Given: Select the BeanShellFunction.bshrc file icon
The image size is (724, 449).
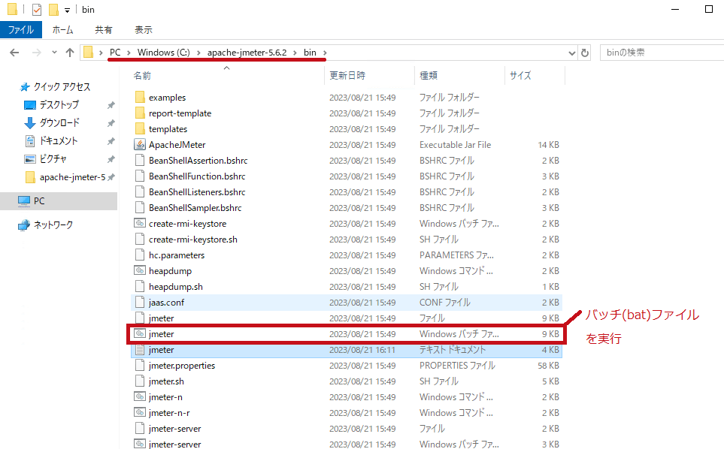Looking at the screenshot, I should tap(140, 176).
